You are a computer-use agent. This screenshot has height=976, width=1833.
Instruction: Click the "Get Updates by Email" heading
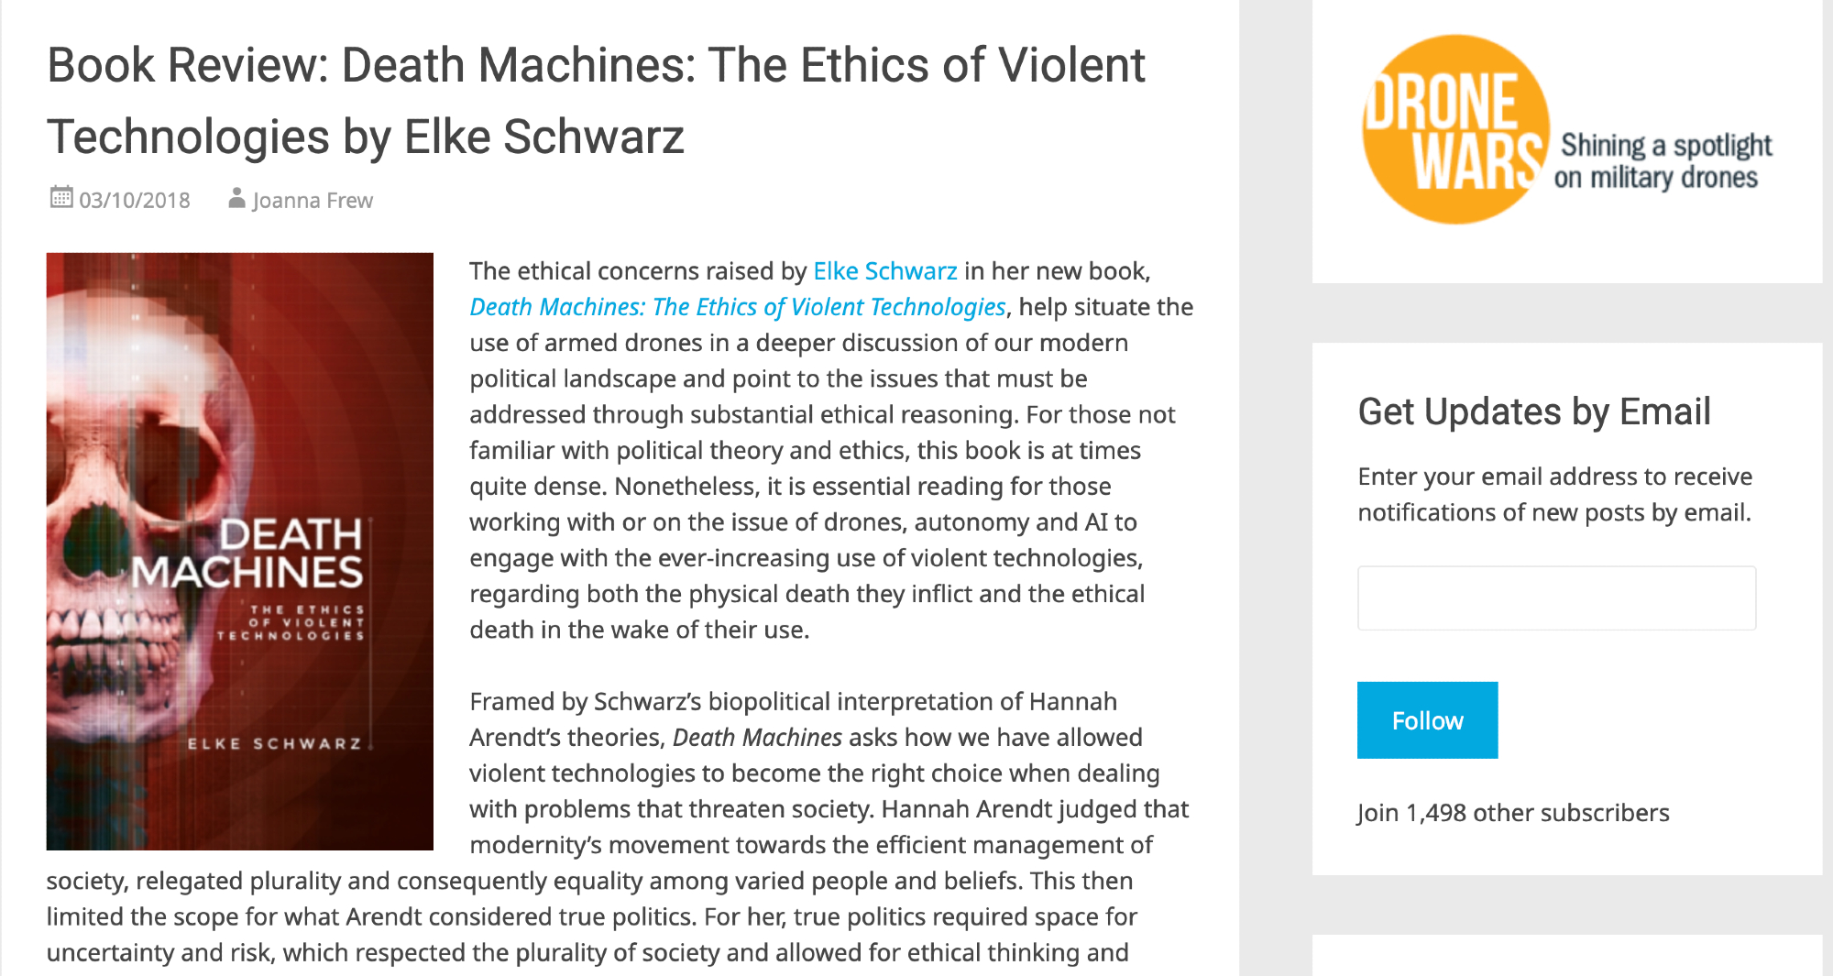pos(1533,412)
